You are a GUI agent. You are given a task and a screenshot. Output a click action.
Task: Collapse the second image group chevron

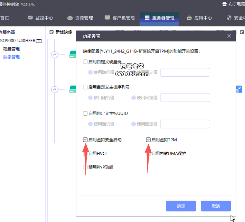coord(55,90)
